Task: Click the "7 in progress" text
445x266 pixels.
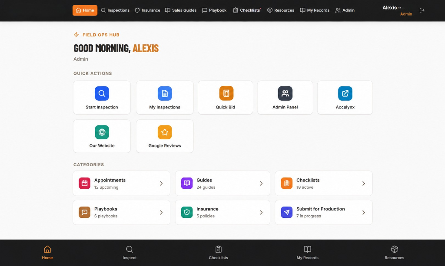Action: [309, 216]
